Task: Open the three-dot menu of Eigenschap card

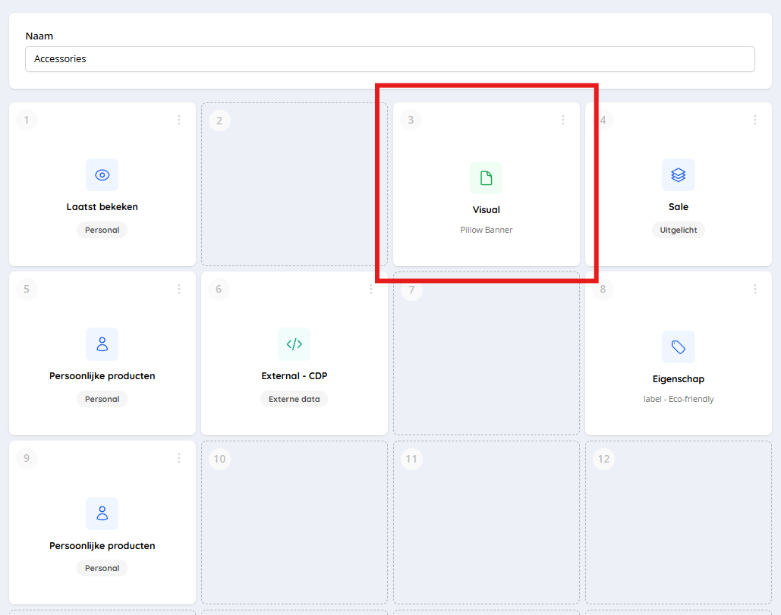Action: 755,289
